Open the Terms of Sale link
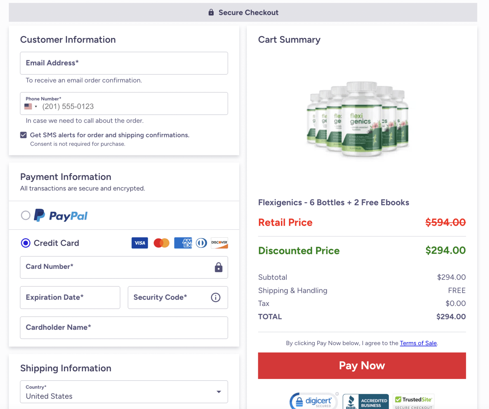Screen dimensions: 489x409 coord(418,343)
